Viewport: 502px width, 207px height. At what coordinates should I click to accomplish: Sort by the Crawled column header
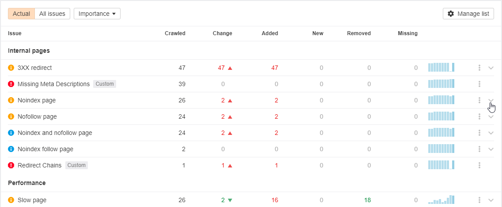point(175,33)
